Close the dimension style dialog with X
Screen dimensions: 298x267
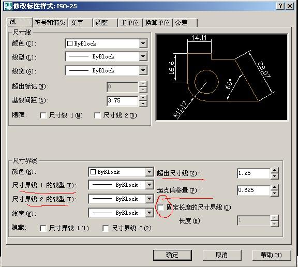click(x=289, y=6)
